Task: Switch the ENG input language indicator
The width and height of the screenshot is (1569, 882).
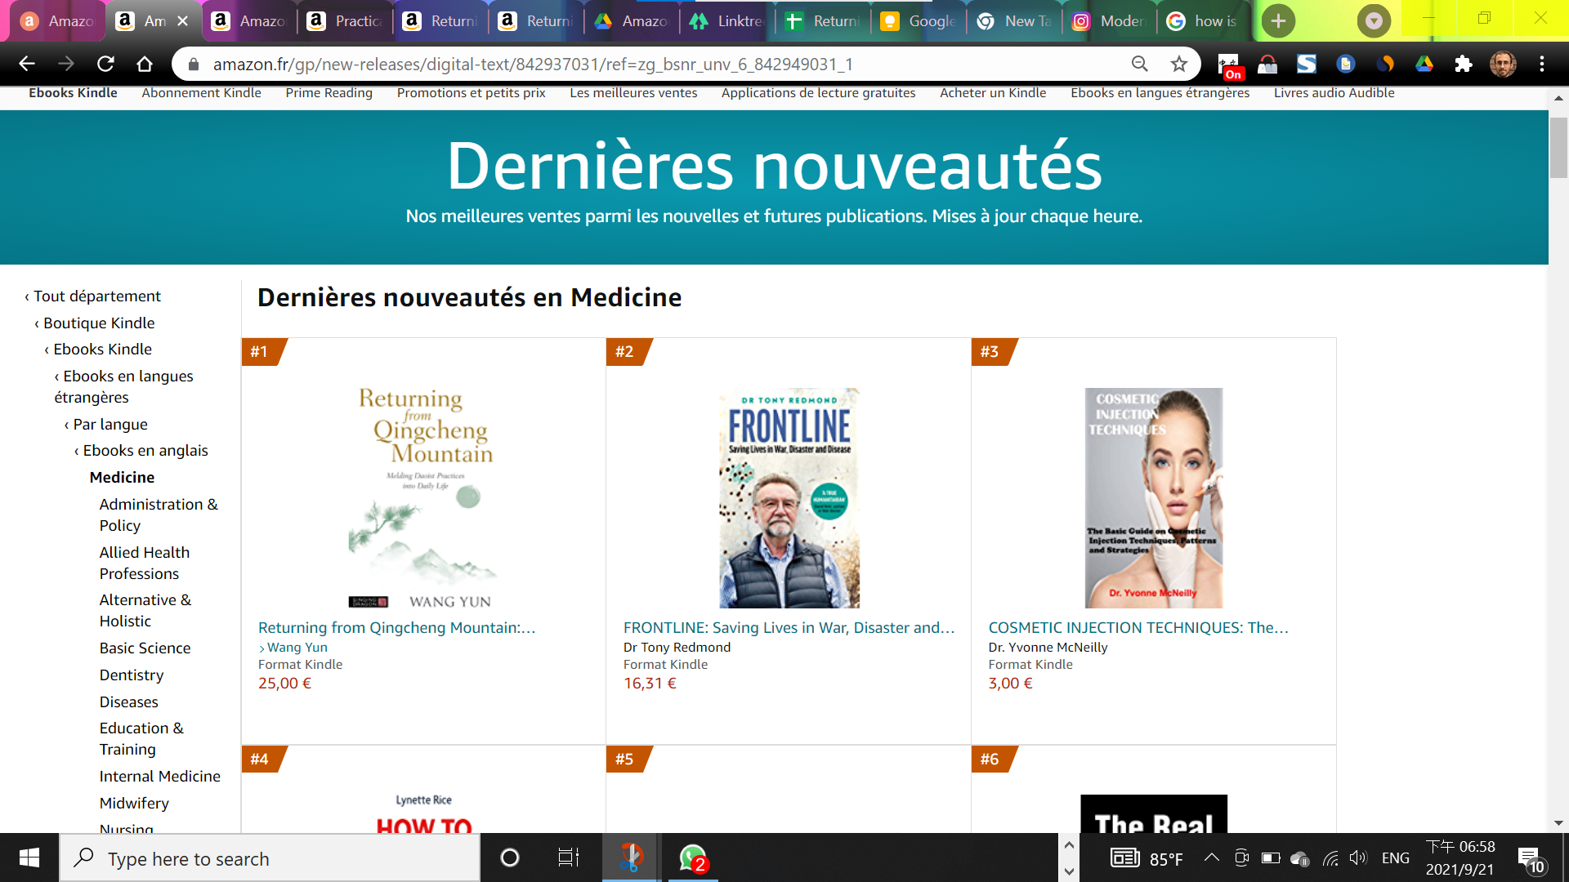Action: (1395, 857)
